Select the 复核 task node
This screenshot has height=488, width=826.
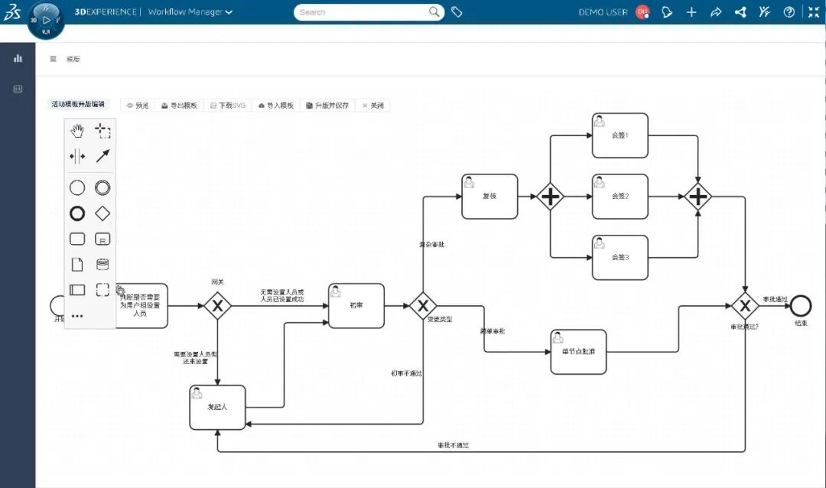pos(490,196)
